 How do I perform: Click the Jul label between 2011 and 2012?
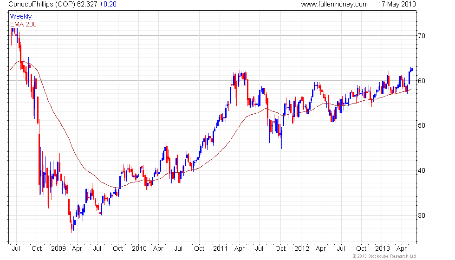click(x=259, y=249)
